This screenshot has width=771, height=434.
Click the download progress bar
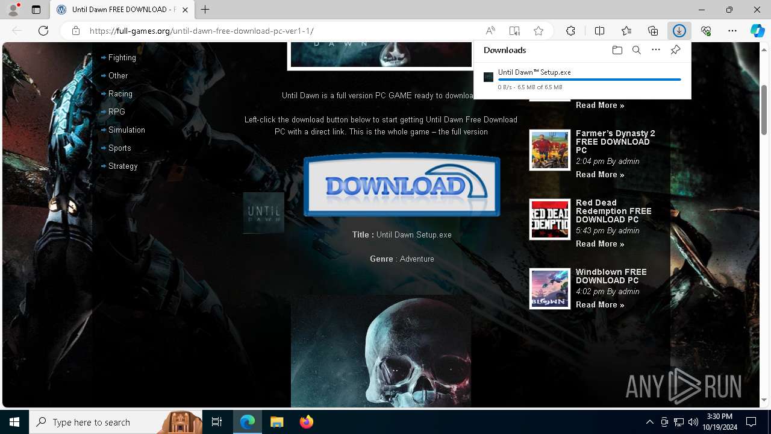point(589,80)
